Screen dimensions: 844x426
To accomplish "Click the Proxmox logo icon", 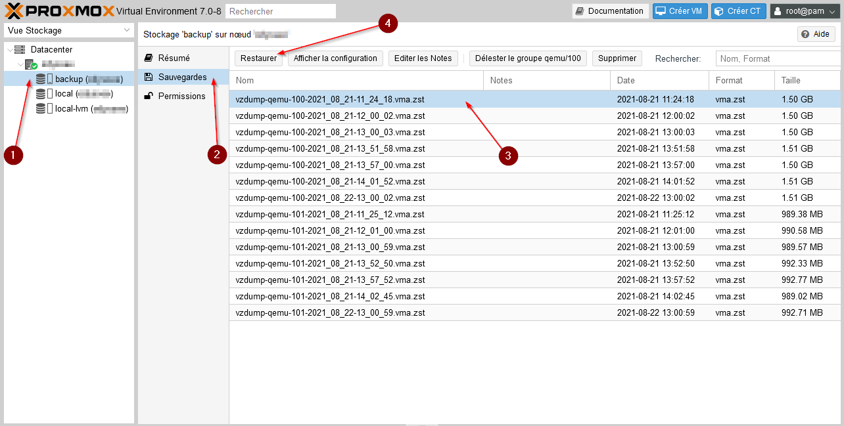I will 14,11.
